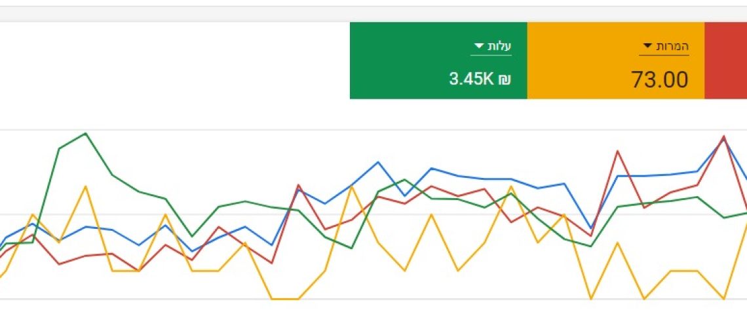
Task: Click the עלות label on green card
Action: pyautogui.click(x=501, y=46)
